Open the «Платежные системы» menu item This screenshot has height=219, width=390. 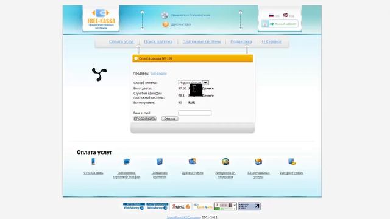click(x=202, y=41)
